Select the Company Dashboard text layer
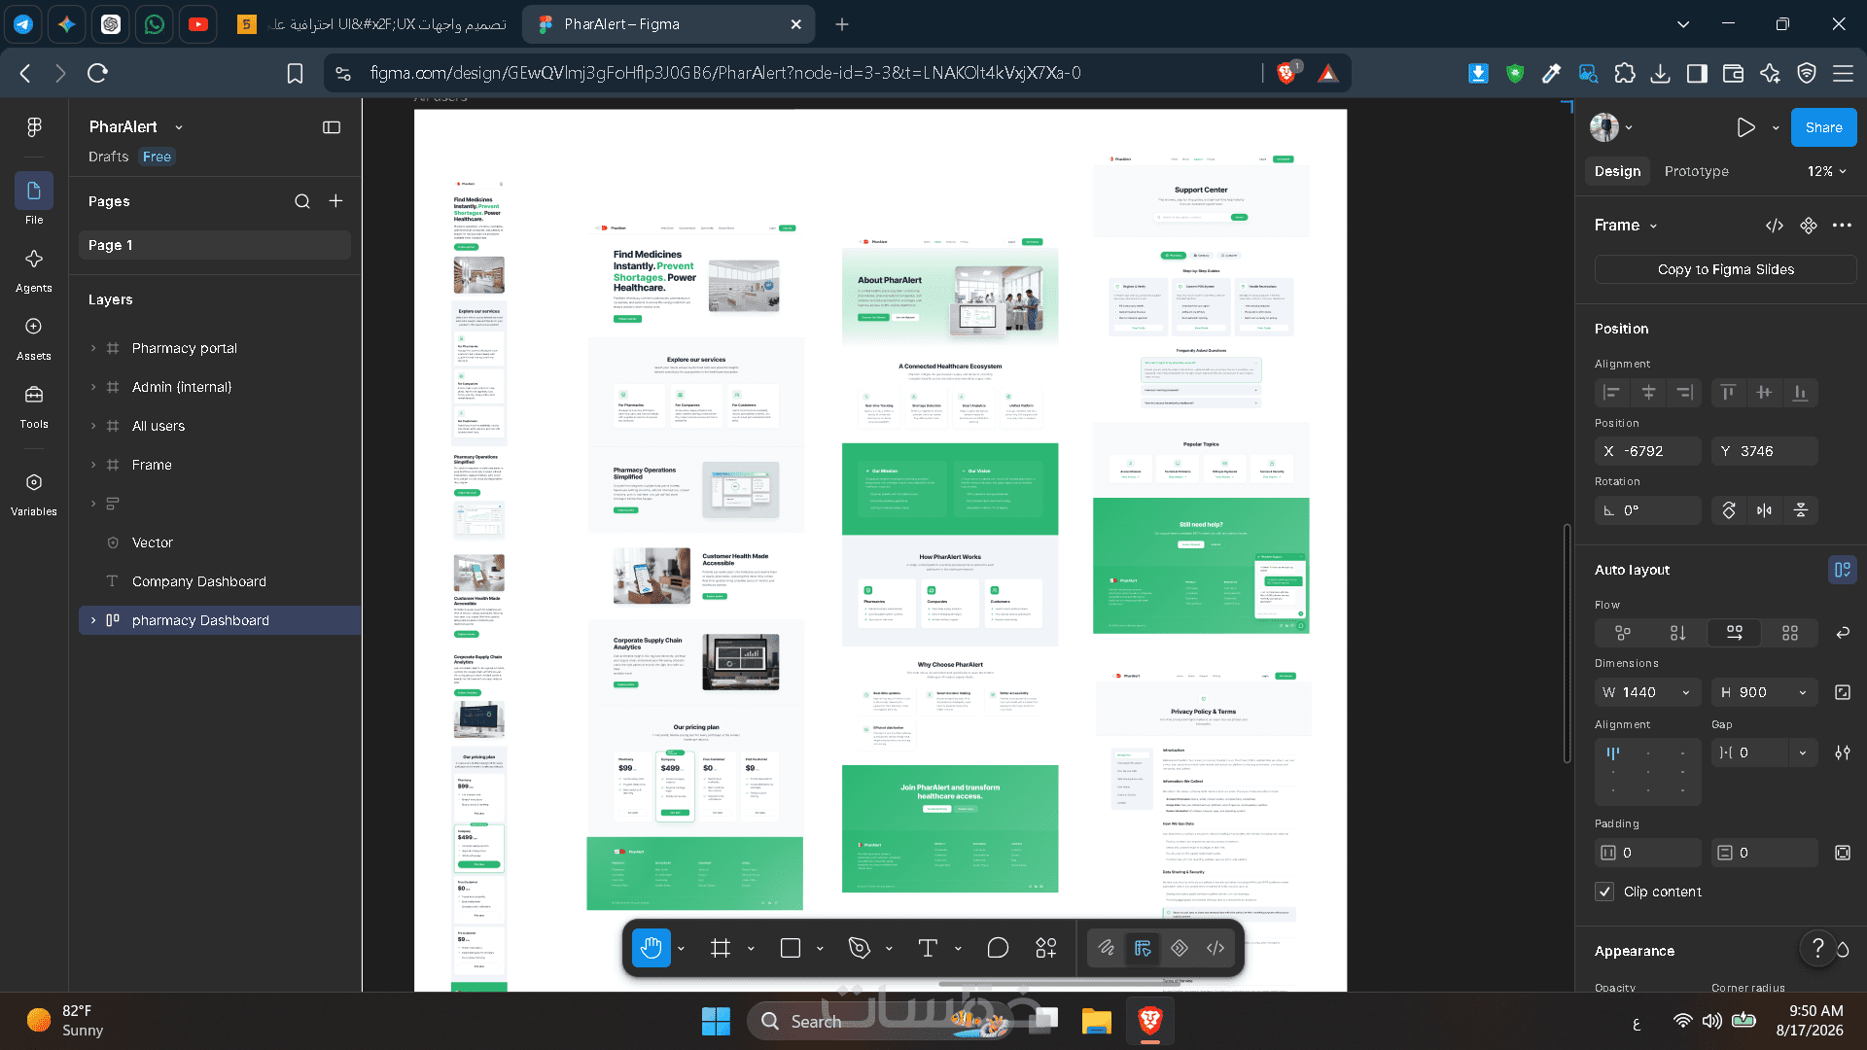This screenshot has width=1867, height=1050. click(x=199, y=581)
